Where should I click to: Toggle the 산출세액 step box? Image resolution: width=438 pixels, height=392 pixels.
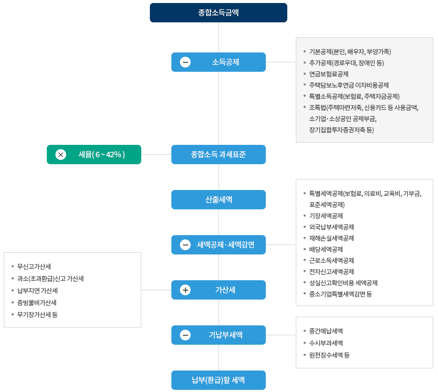coord(219,199)
